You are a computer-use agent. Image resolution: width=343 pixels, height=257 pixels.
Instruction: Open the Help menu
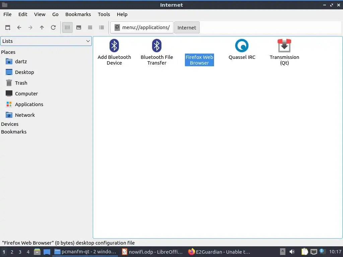(x=122, y=14)
